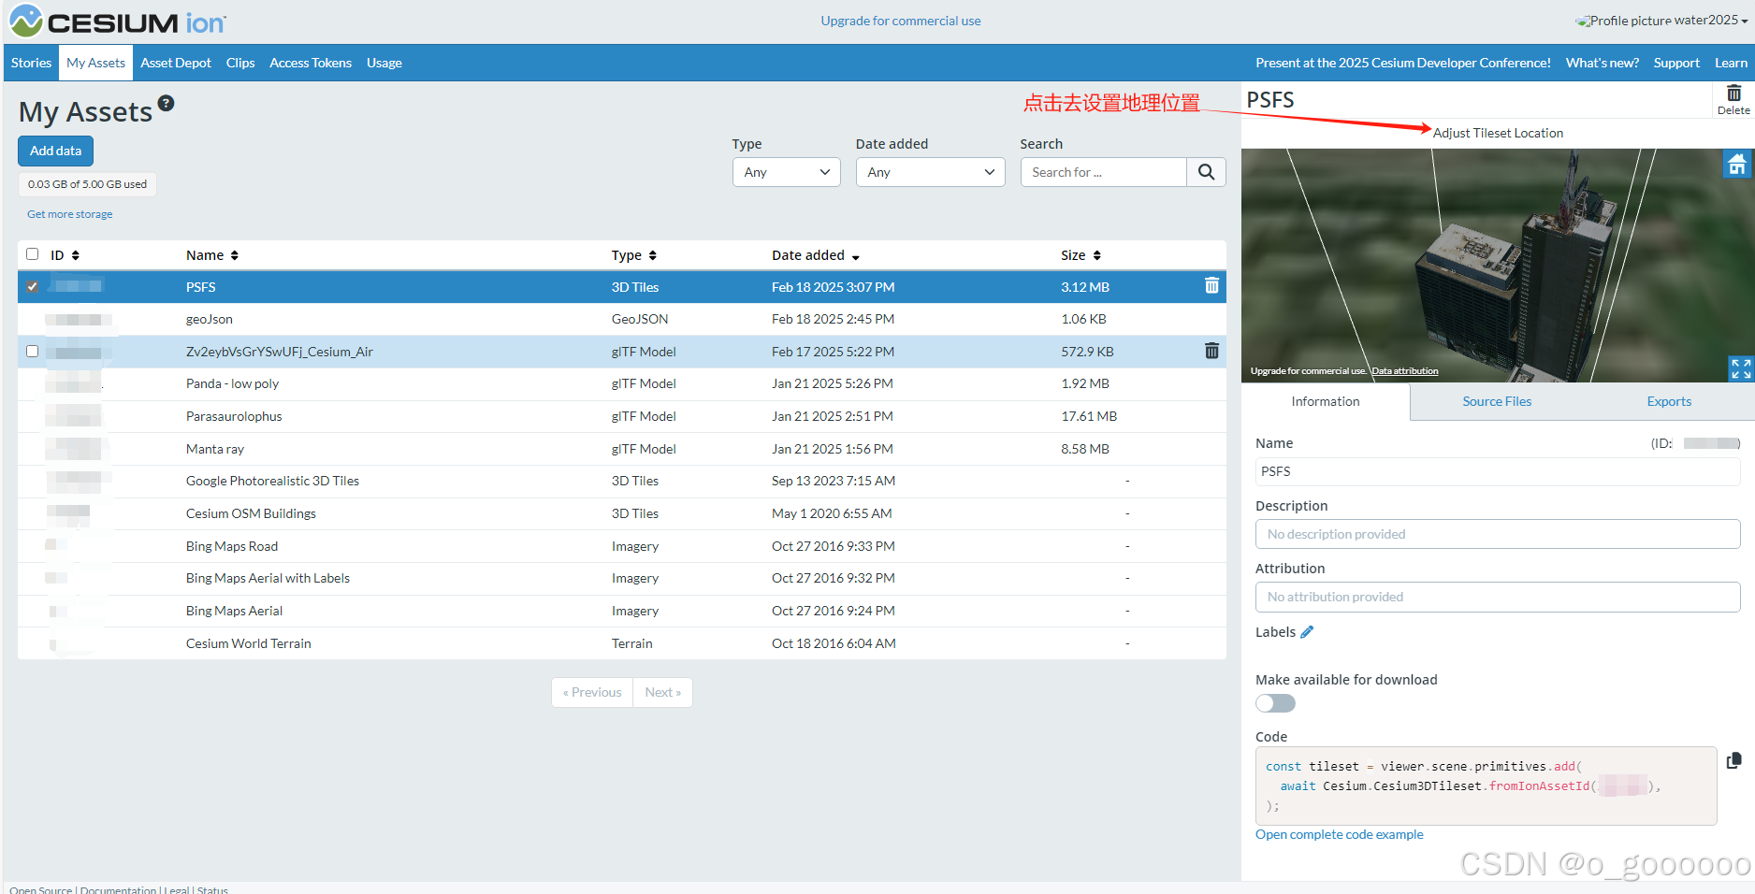Toggle the select-all checkbox in table header
The image size is (1755, 894).
coord(33,254)
